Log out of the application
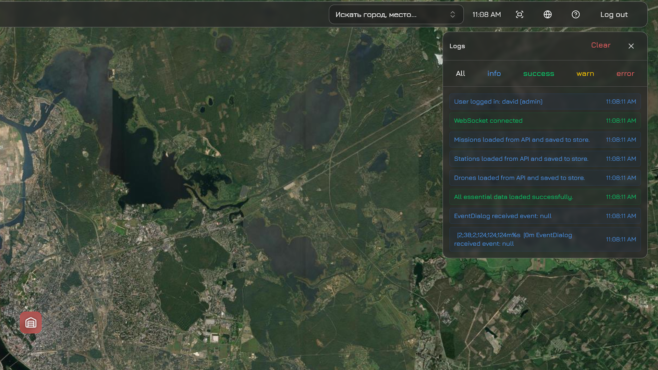The width and height of the screenshot is (658, 370). tap(614, 14)
